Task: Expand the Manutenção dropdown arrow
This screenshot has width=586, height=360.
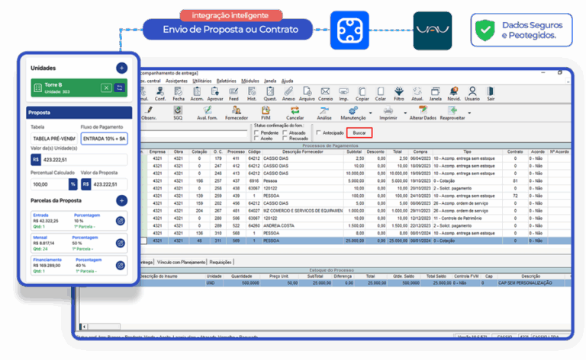Action: tap(372, 113)
